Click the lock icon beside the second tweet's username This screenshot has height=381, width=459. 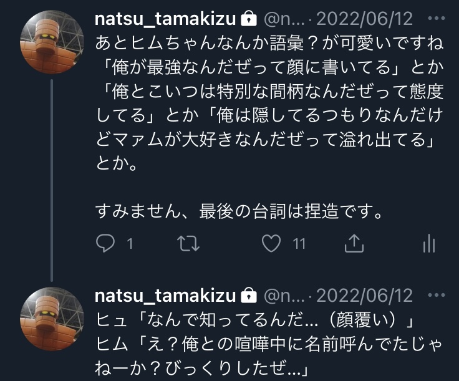coord(248,294)
